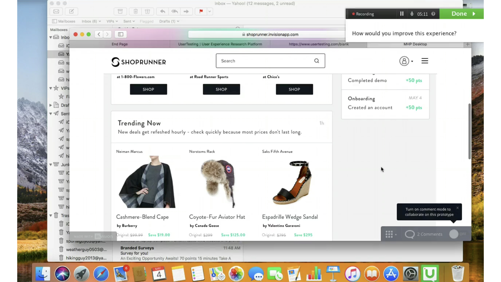Click the Espadrille Wedge Sandal title
501x282 pixels.
coord(290,217)
